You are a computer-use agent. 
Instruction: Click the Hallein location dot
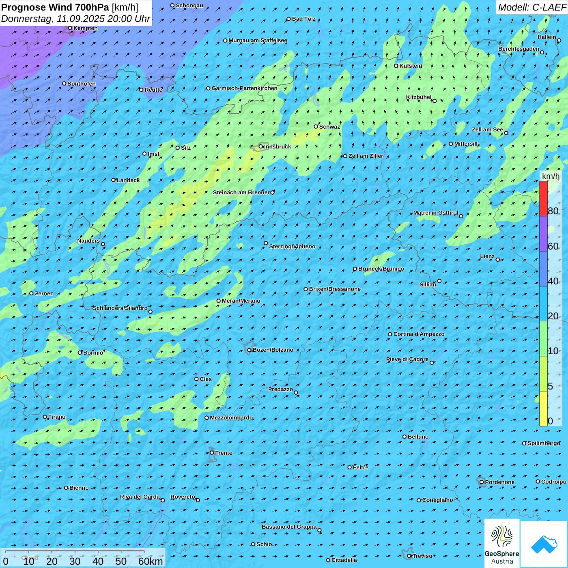(559, 40)
